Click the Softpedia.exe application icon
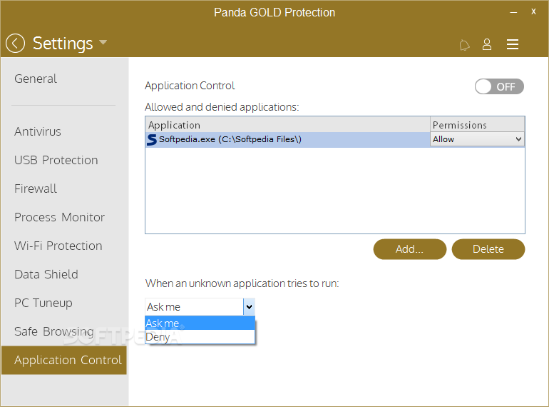Screen dimensions: 549x407 click(152, 139)
